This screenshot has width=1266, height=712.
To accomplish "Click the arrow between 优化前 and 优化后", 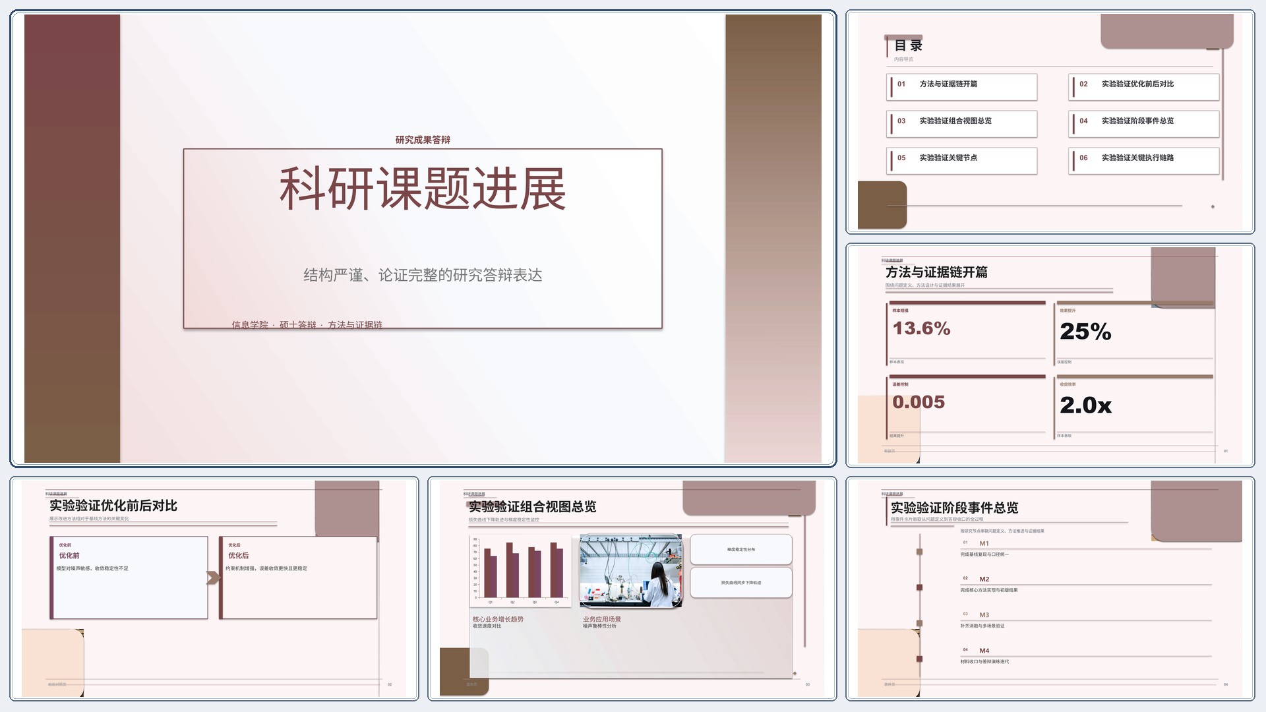I will pyautogui.click(x=214, y=578).
